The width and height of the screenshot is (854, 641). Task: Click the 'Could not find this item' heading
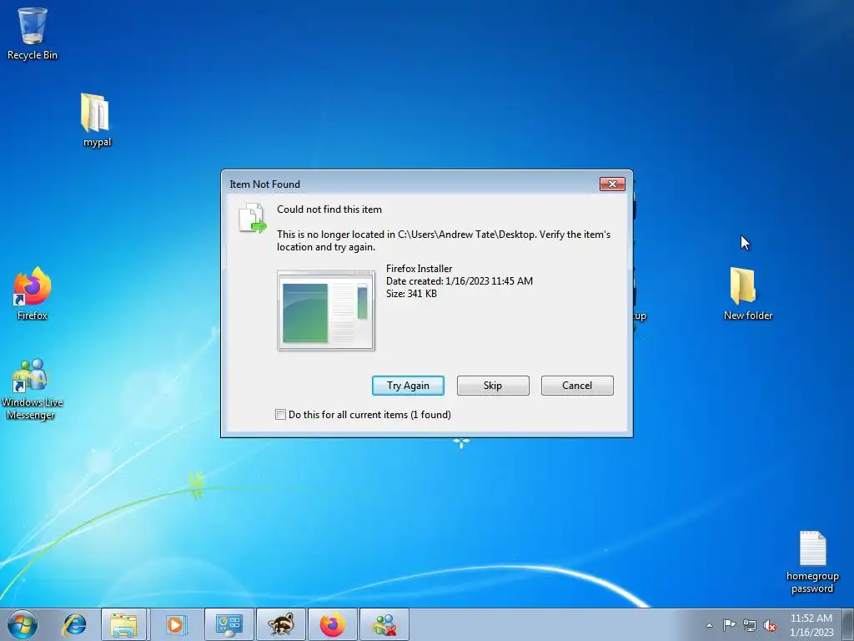(x=329, y=209)
